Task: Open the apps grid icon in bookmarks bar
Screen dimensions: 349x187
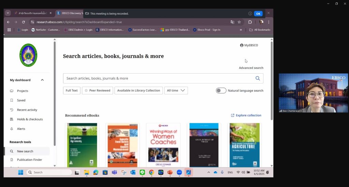Action: click(x=9, y=30)
